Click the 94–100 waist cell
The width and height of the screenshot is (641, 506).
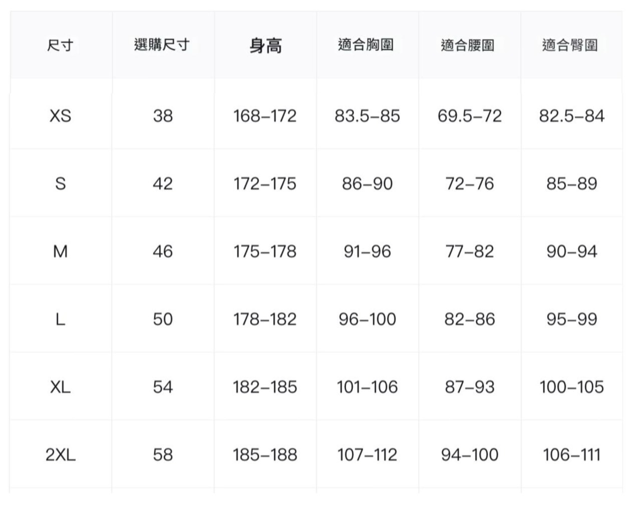coord(469,454)
